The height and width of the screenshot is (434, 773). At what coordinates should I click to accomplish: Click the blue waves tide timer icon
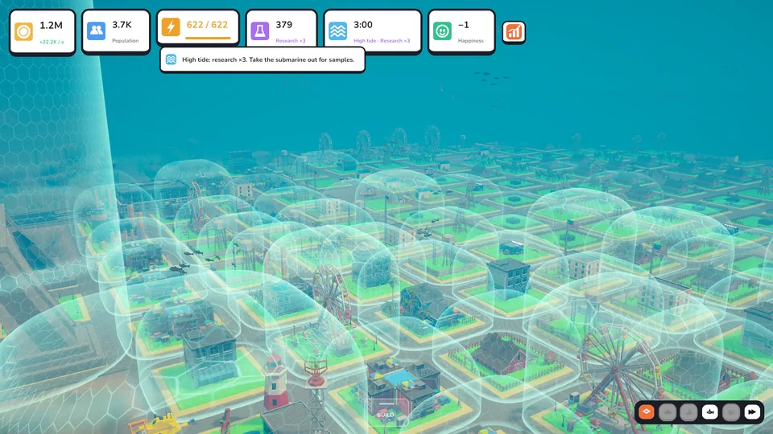[x=337, y=31]
